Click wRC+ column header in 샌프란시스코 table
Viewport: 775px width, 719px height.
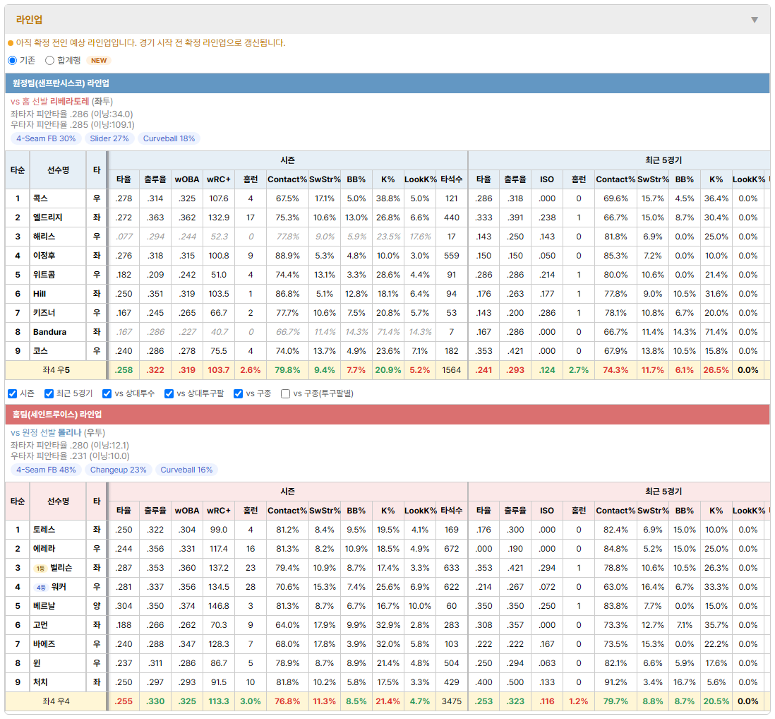(219, 179)
